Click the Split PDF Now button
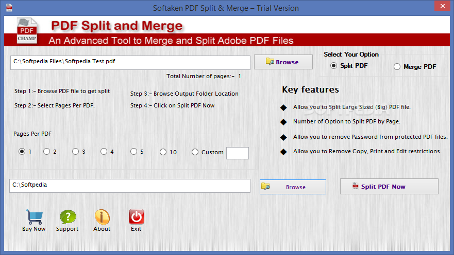The height and width of the screenshot is (255, 454). coord(389,186)
